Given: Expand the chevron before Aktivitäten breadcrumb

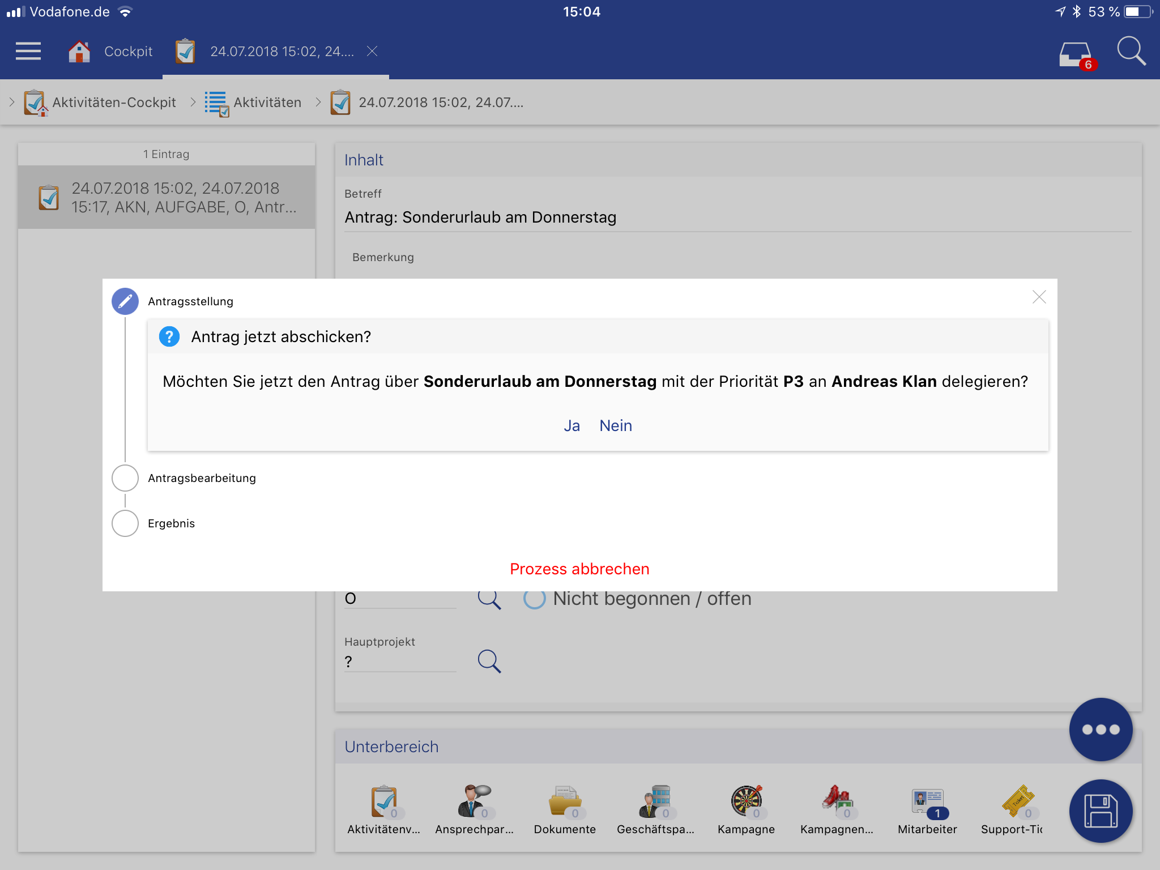Looking at the screenshot, I should [193, 103].
